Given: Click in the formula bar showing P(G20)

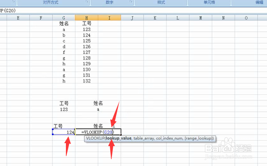Looking at the screenshot, I should (x=133, y=11).
